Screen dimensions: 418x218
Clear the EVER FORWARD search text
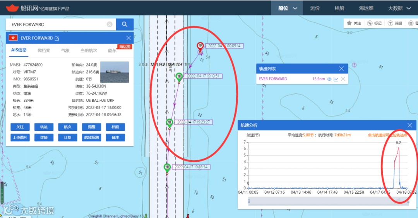[x=110, y=24]
